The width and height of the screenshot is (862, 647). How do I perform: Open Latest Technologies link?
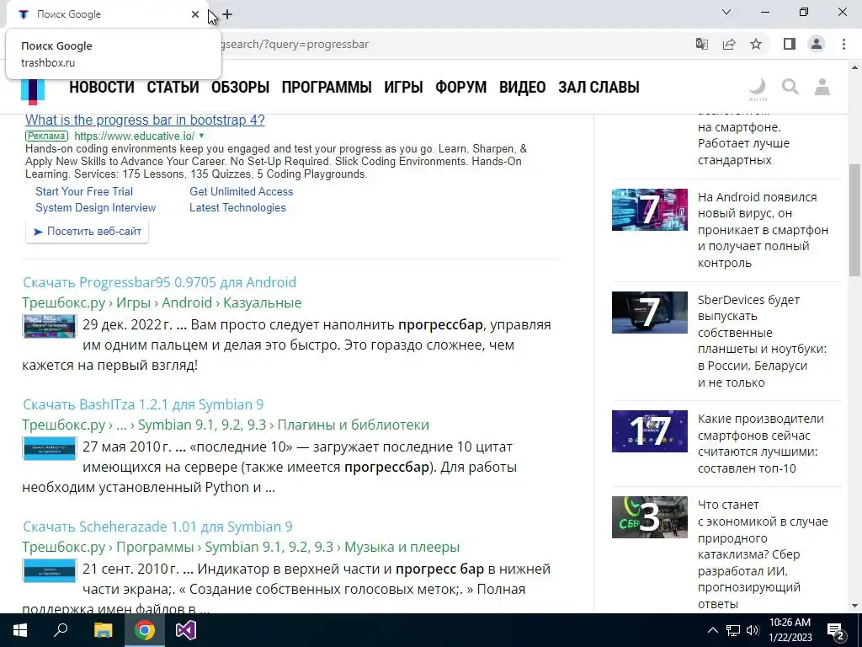pyautogui.click(x=237, y=207)
